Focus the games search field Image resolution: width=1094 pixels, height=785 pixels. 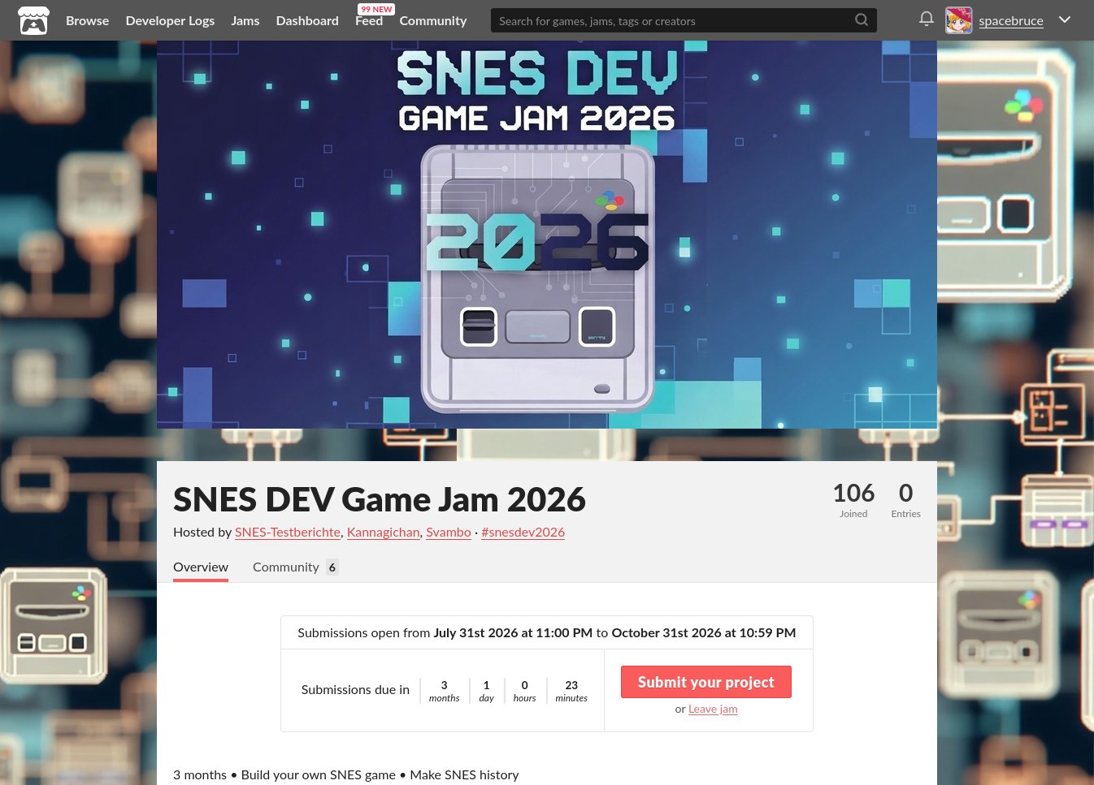(x=684, y=20)
